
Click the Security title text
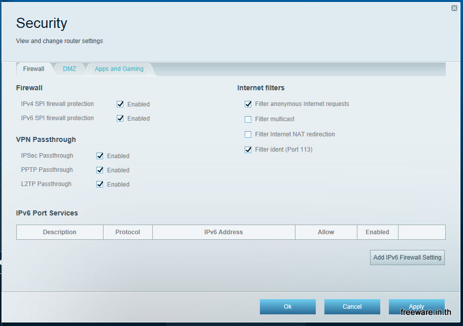click(42, 23)
